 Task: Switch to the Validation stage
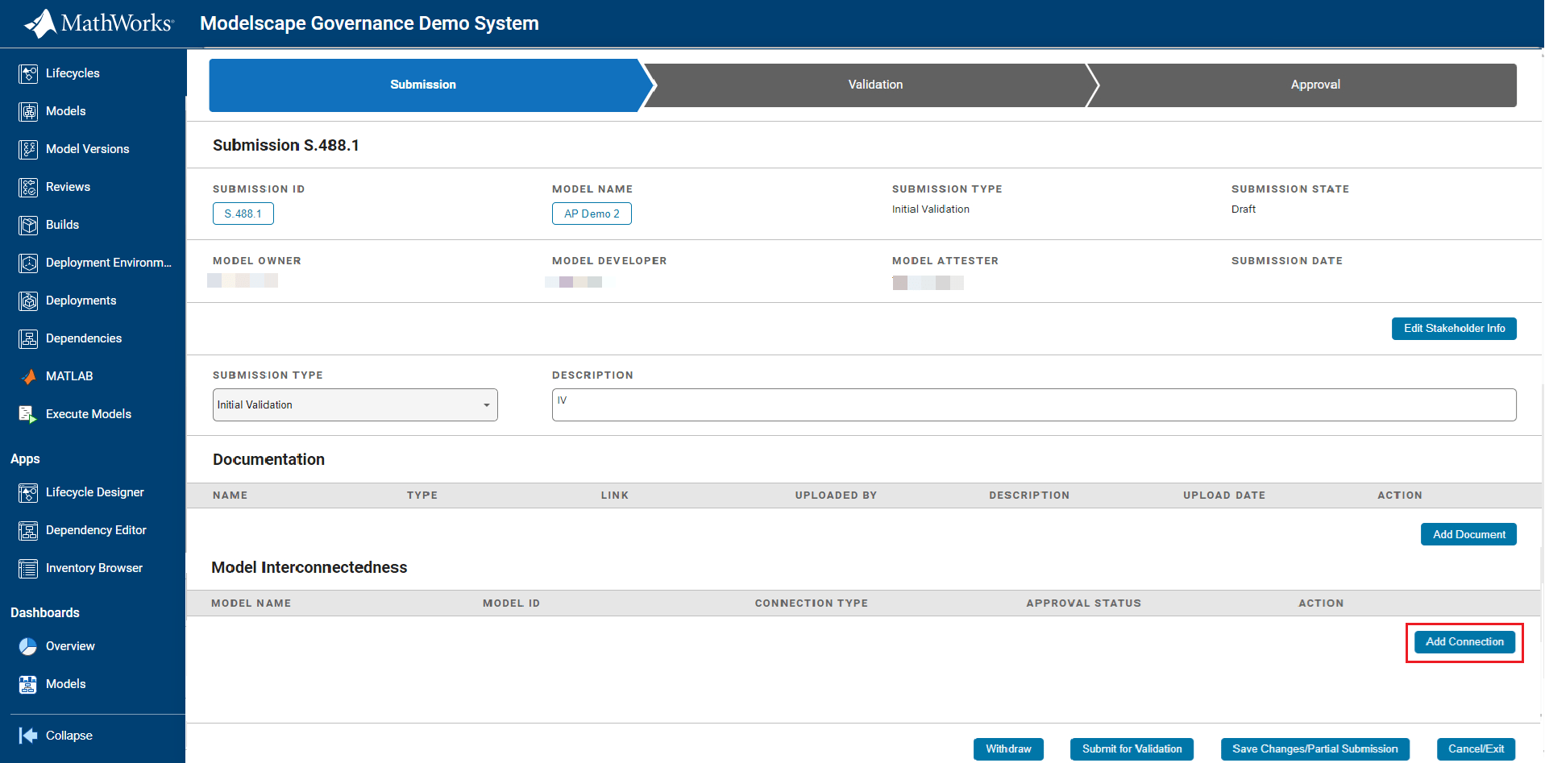tap(874, 84)
